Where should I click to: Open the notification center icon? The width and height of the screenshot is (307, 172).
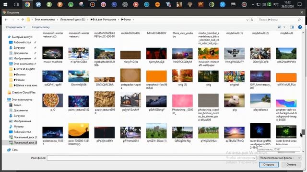[299, 4]
